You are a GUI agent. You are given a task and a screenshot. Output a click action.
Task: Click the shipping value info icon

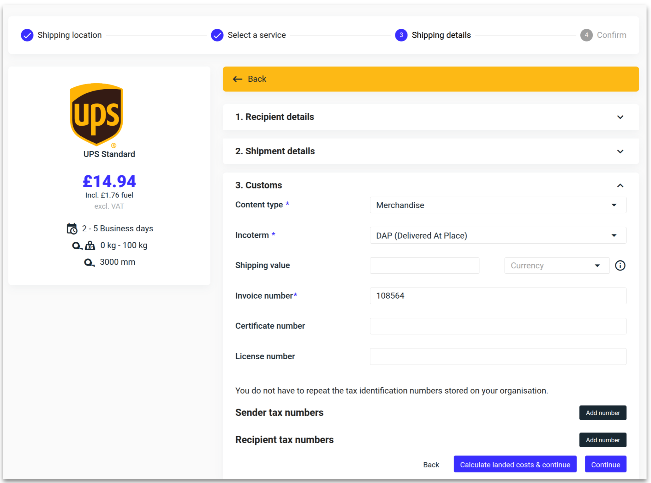tap(620, 266)
